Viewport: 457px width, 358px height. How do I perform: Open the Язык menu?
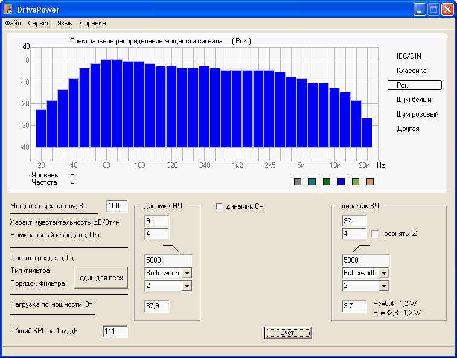tap(65, 23)
